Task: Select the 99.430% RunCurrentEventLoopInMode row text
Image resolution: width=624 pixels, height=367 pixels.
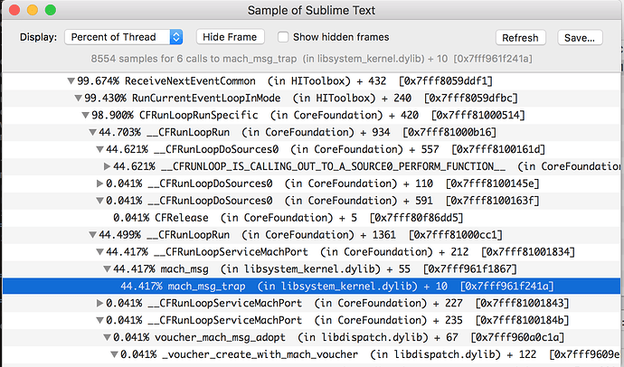Action: [x=301, y=99]
